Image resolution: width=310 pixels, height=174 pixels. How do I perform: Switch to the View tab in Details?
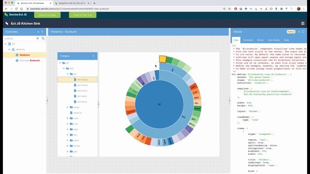[236, 40]
